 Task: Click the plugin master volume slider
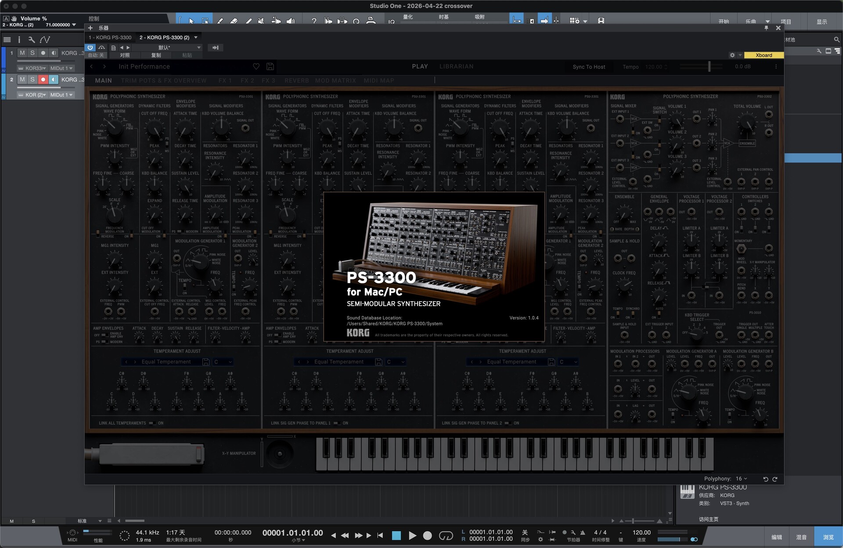tap(709, 66)
